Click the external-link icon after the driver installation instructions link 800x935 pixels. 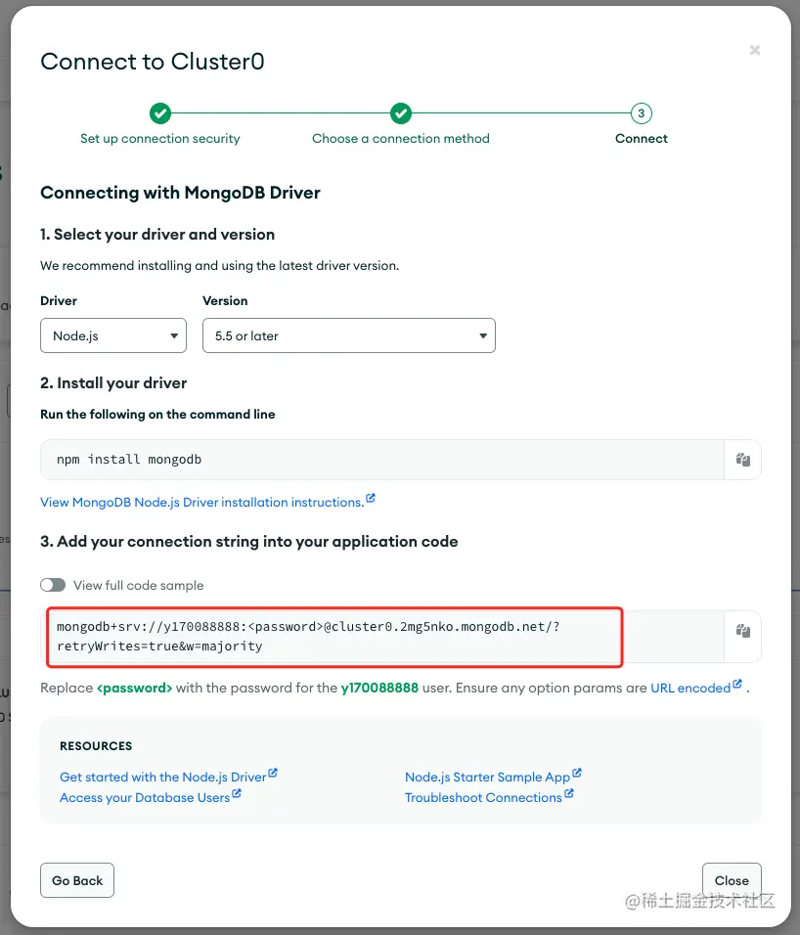point(371,498)
